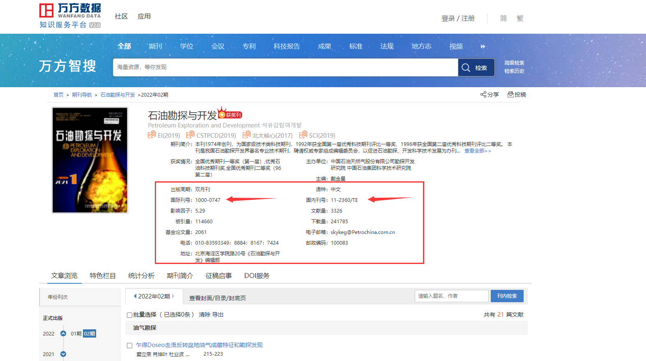
Task: Open the 社区 menu
Action: (x=121, y=16)
